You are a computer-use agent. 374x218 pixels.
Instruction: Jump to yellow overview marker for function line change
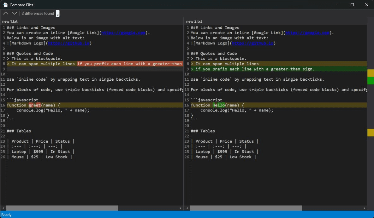371,133
